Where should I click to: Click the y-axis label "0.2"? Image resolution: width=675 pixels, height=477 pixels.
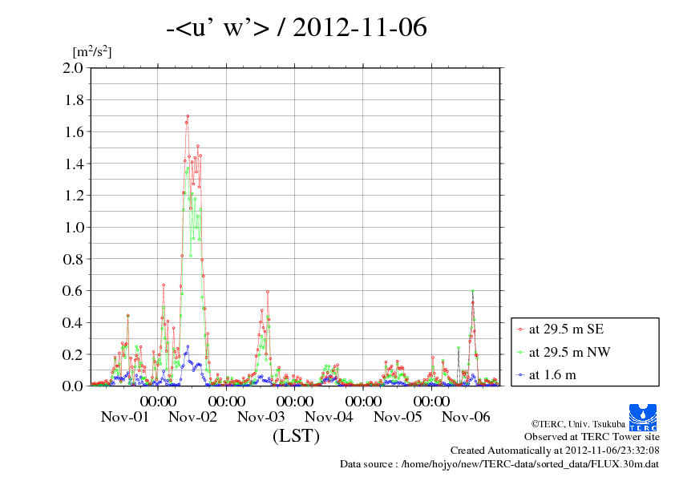pos(73,354)
